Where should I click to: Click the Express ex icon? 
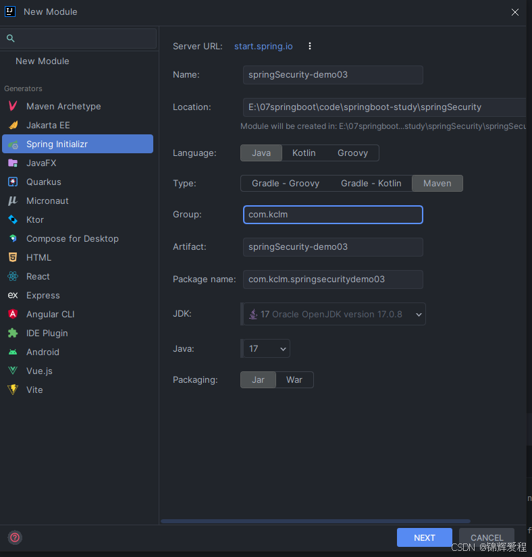click(x=13, y=295)
